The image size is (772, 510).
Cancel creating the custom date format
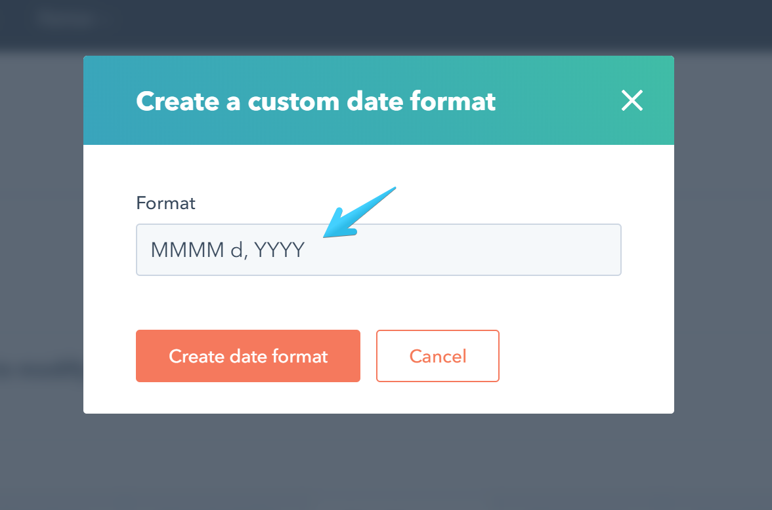pyautogui.click(x=437, y=356)
